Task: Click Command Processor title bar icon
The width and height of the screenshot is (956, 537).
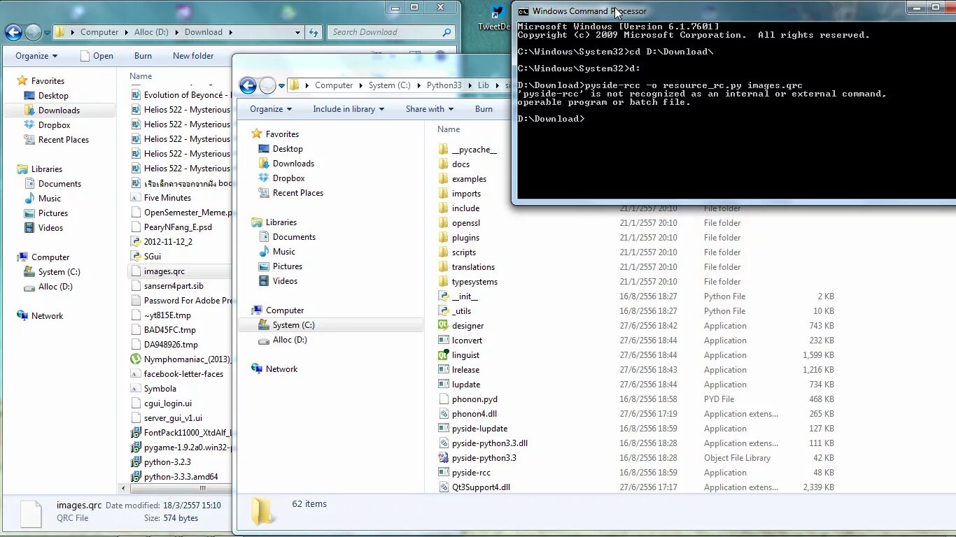Action: [523, 11]
